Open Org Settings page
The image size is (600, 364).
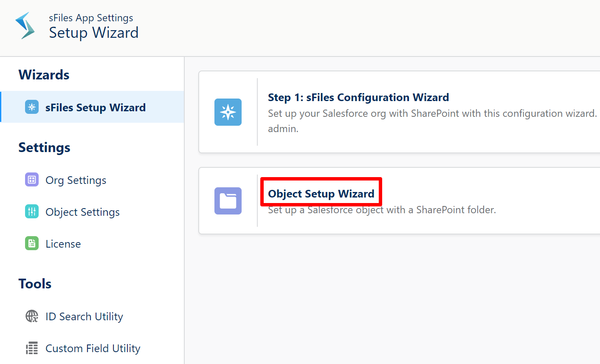click(76, 180)
